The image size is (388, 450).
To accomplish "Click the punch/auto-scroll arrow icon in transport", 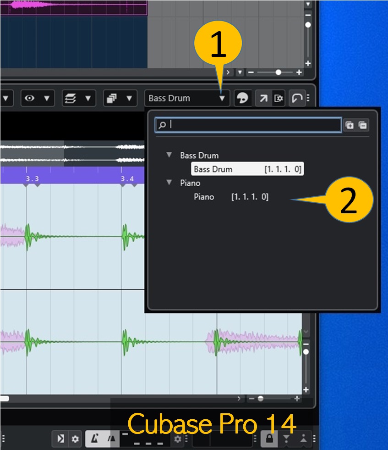I will [x=61, y=439].
